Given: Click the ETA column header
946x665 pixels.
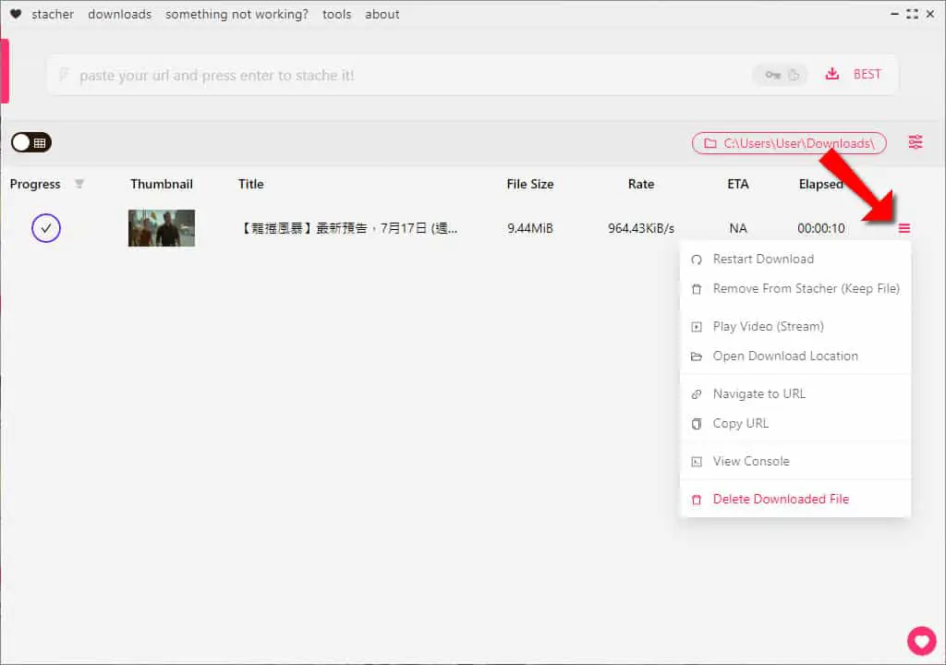Looking at the screenshot, I should (x=738, y=184).
